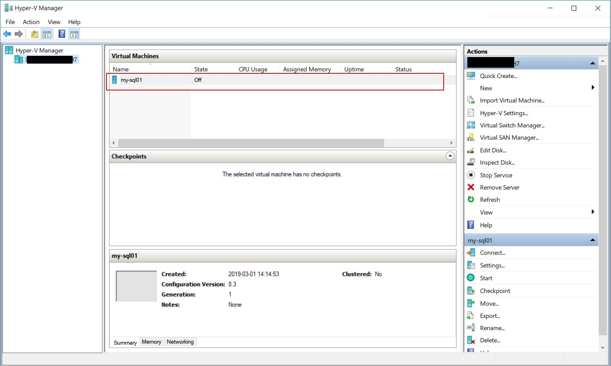Open the Help menu in menu bar
This screenshot has width=611, height=366.
pos(74,22)
